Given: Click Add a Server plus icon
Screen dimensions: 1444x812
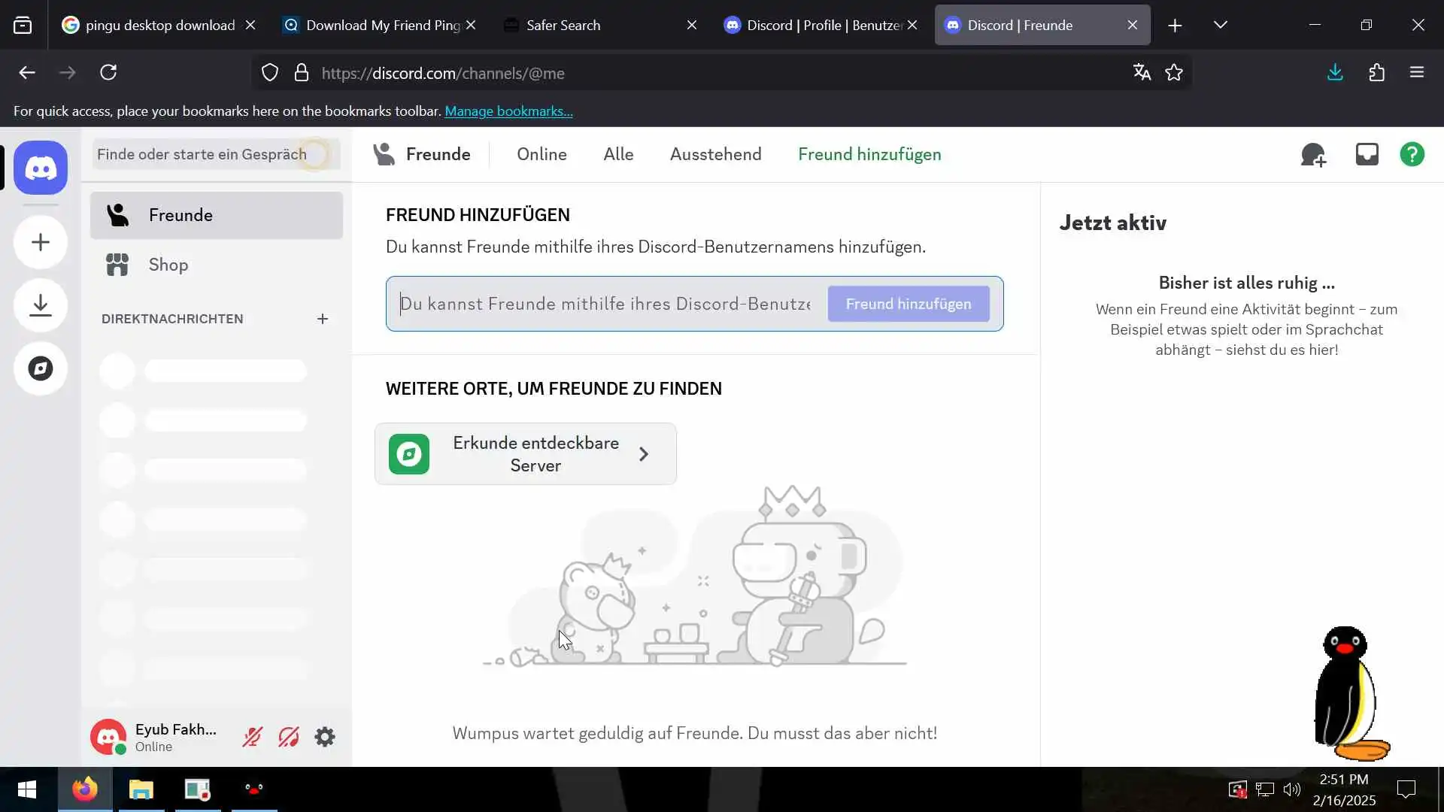Looking at the screenshot, I should coord(41,242).
